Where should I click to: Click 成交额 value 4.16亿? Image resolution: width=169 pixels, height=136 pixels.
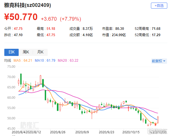click(88, 35)
